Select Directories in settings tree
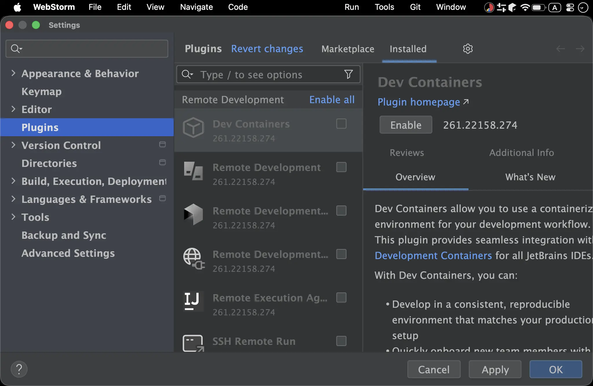This screenshot has width=593, height=386. click(x=87, y=163)
